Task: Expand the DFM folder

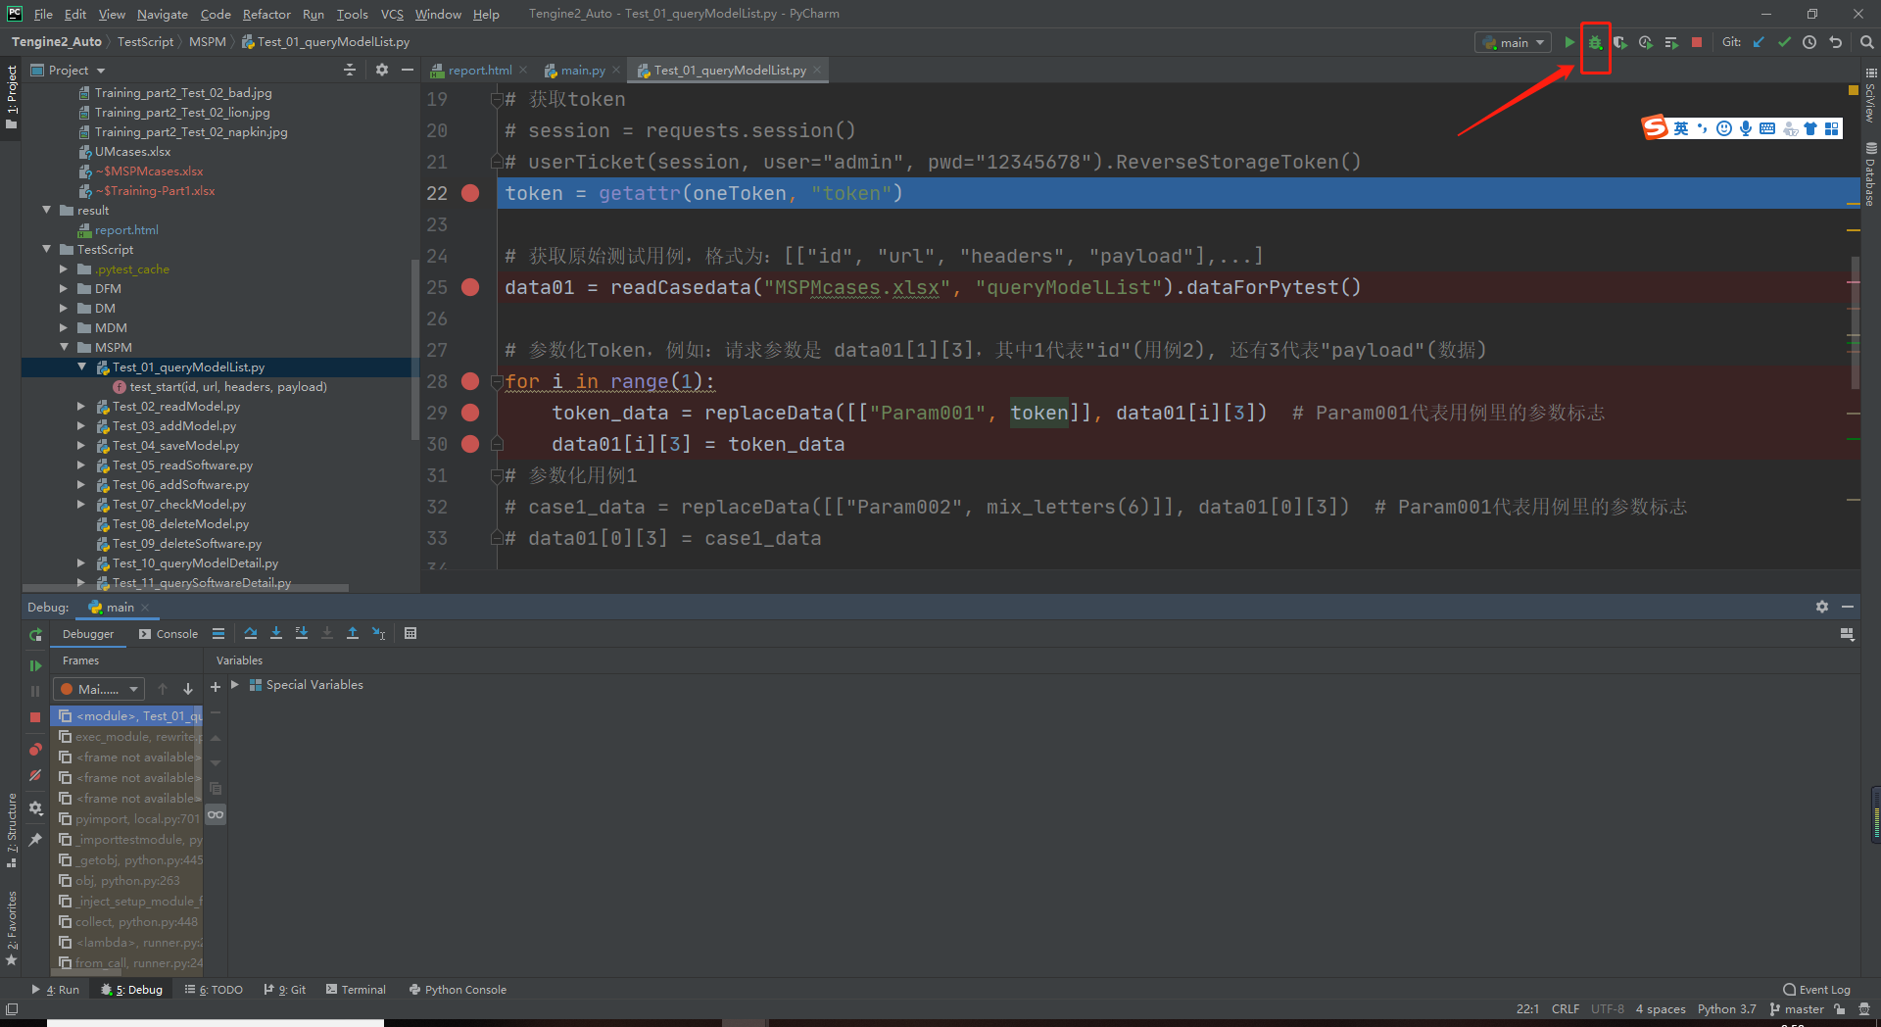Action: point(64,288)
